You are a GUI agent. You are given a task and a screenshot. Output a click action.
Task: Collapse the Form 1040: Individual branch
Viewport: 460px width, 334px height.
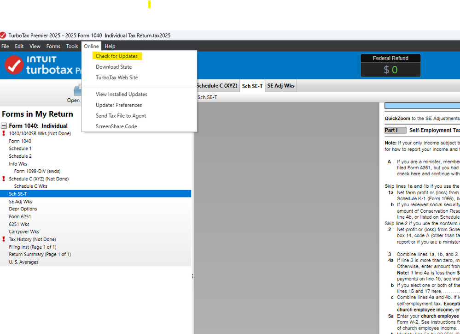point(4,125)
